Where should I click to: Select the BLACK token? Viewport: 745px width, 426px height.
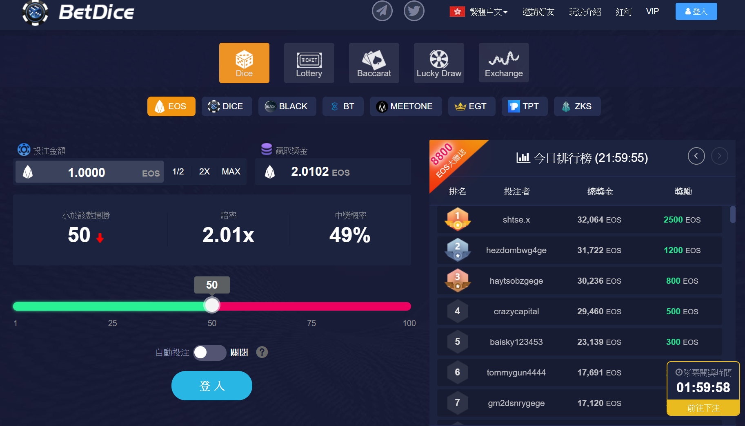287,106
